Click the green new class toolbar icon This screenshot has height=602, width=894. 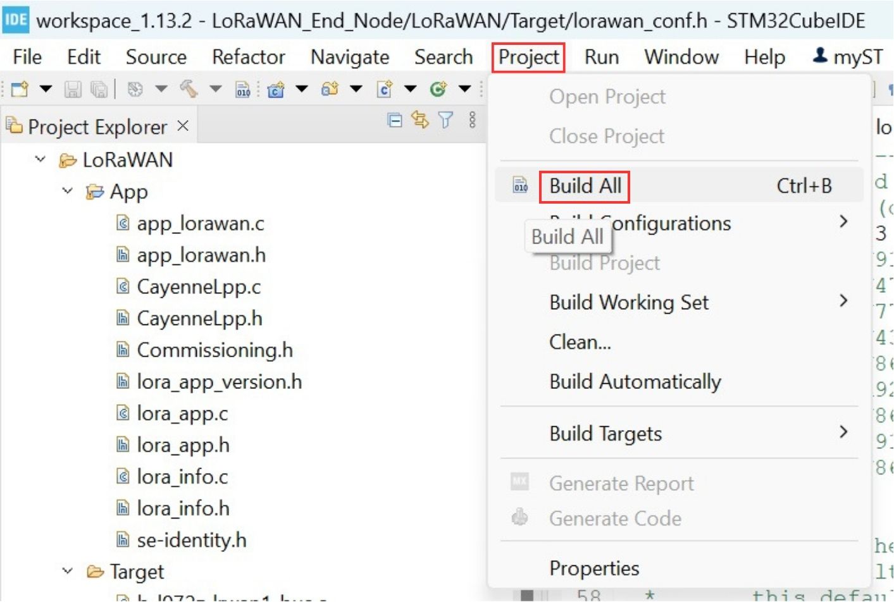pos(438,89)
